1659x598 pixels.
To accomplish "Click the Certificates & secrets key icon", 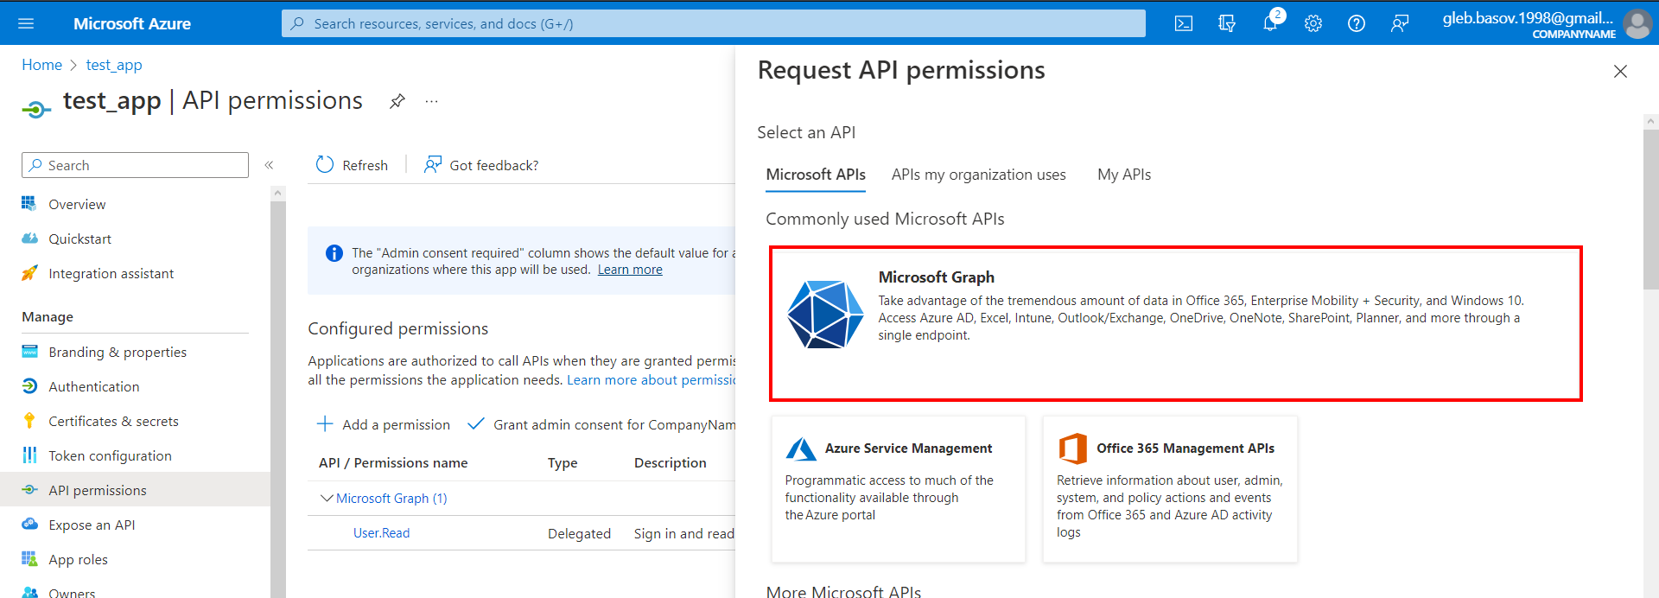I will 29,420.
